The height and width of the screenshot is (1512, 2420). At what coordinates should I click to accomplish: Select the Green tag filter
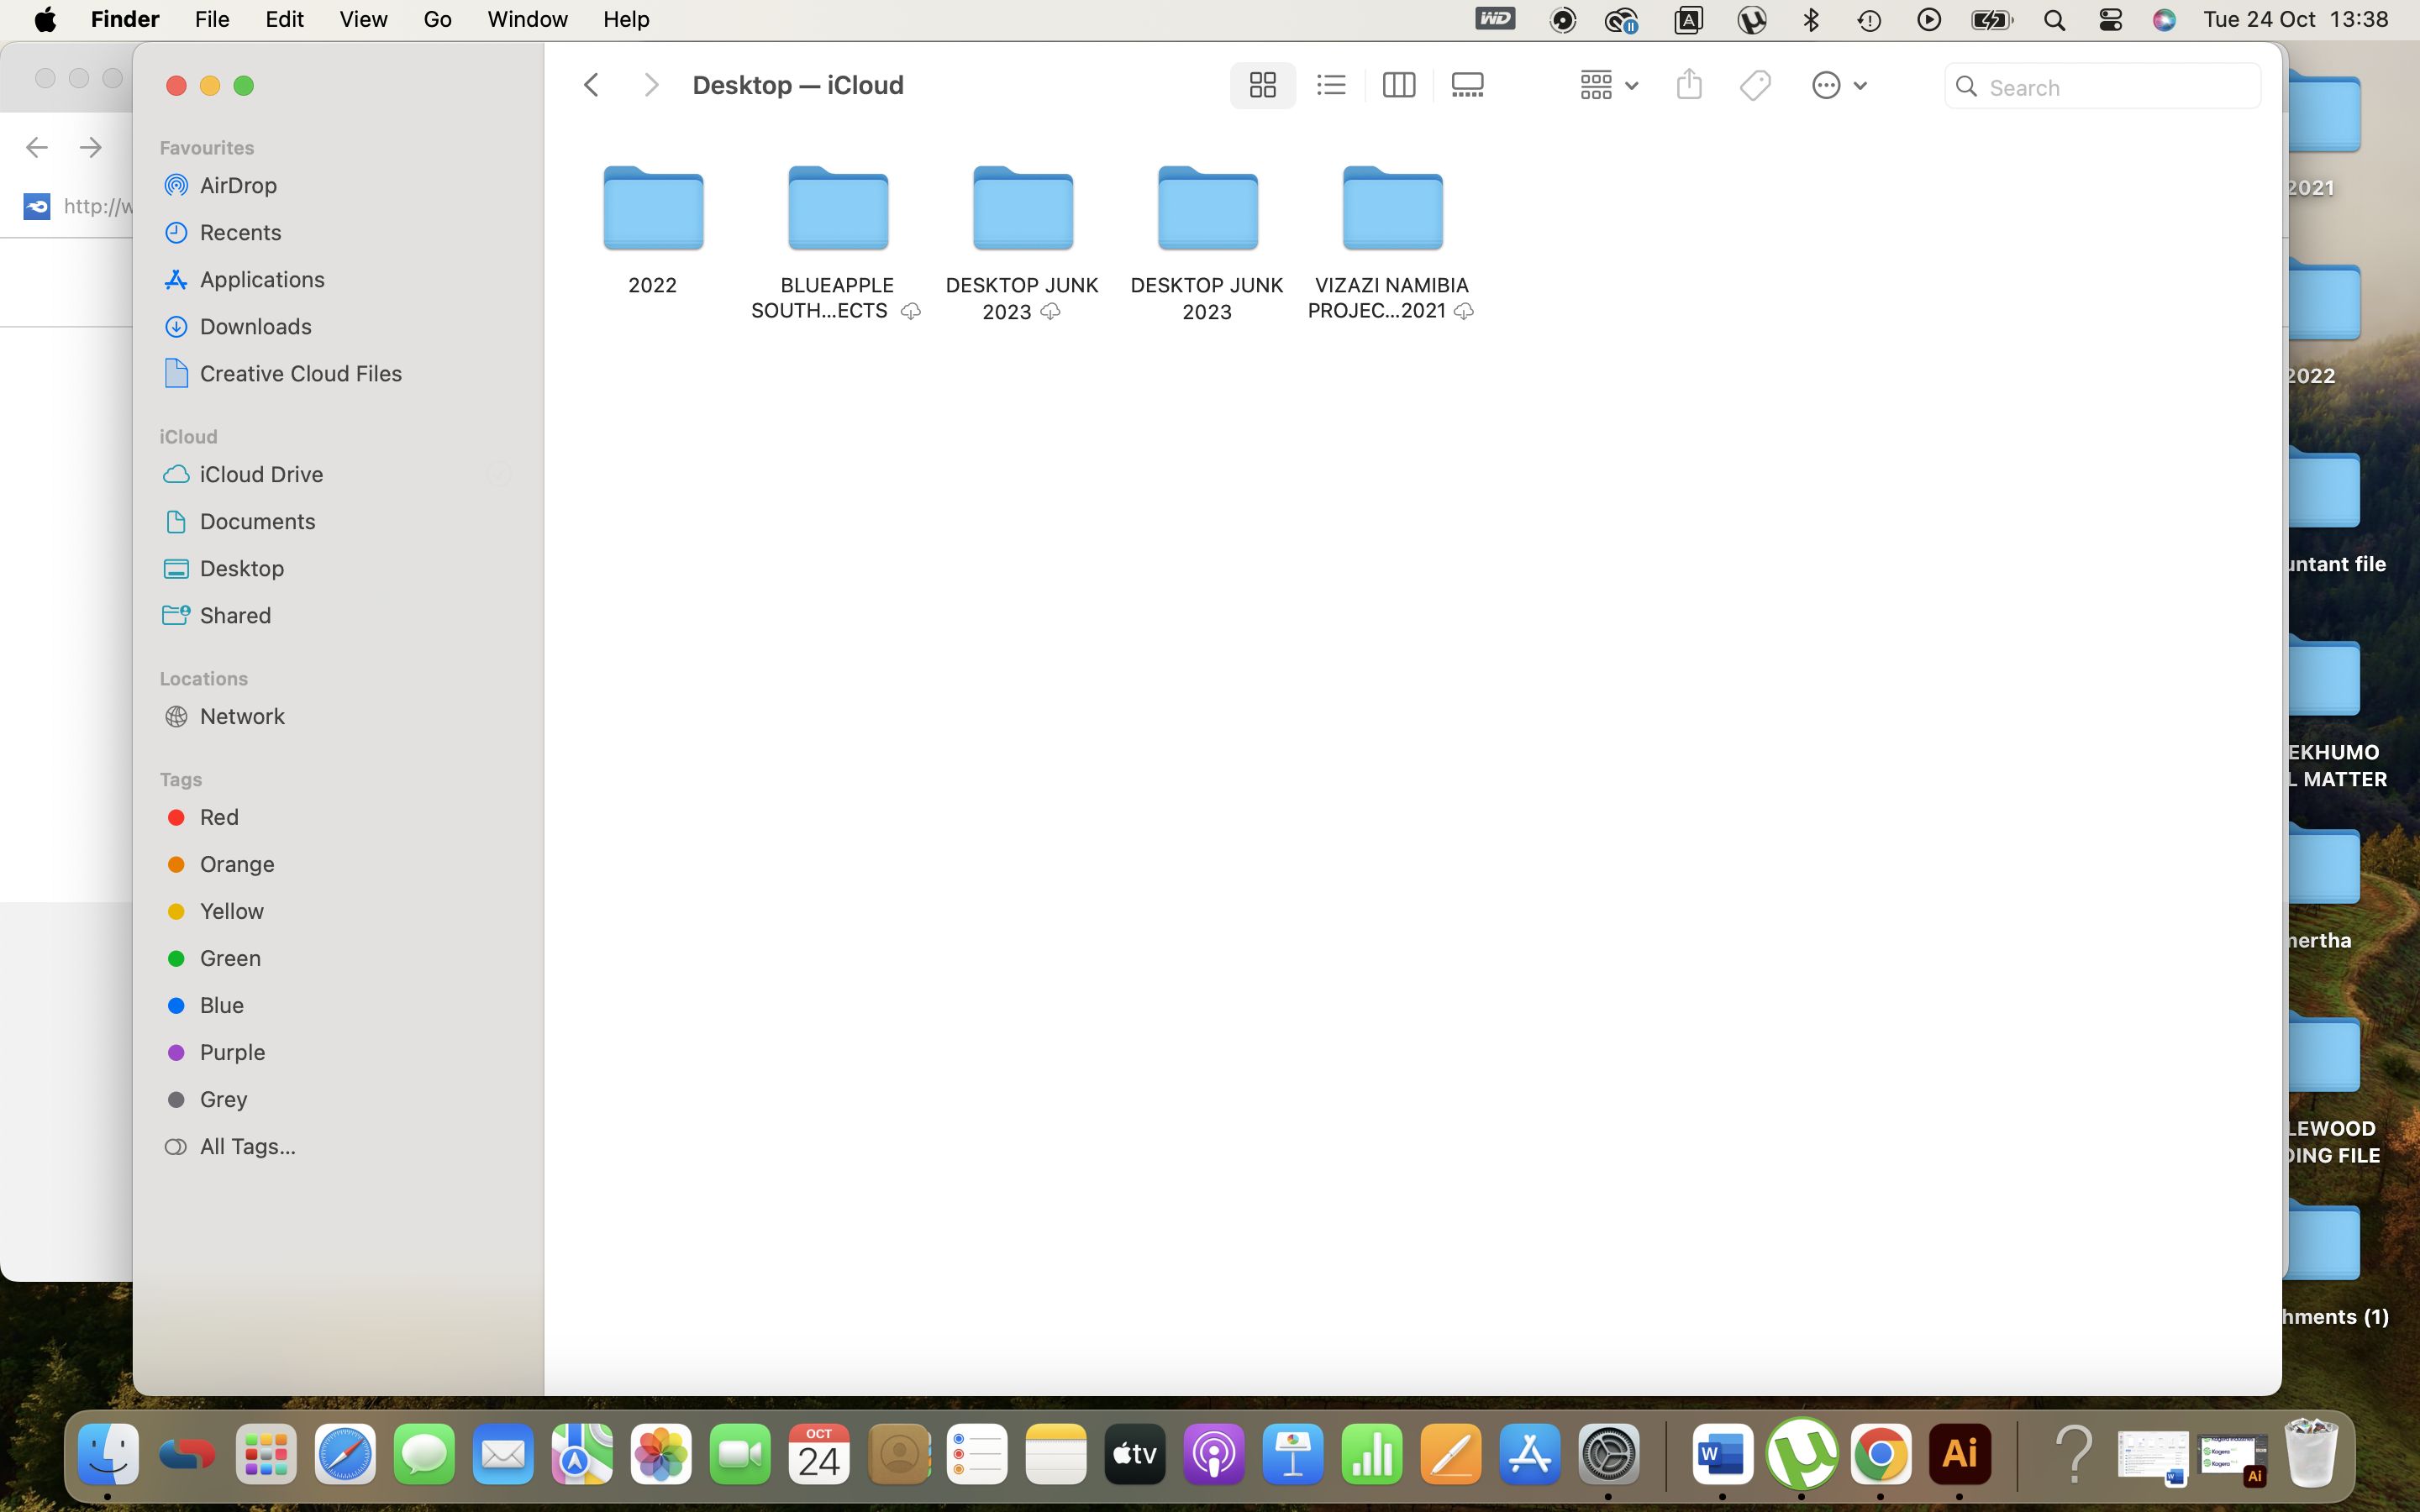click(230, 956)
